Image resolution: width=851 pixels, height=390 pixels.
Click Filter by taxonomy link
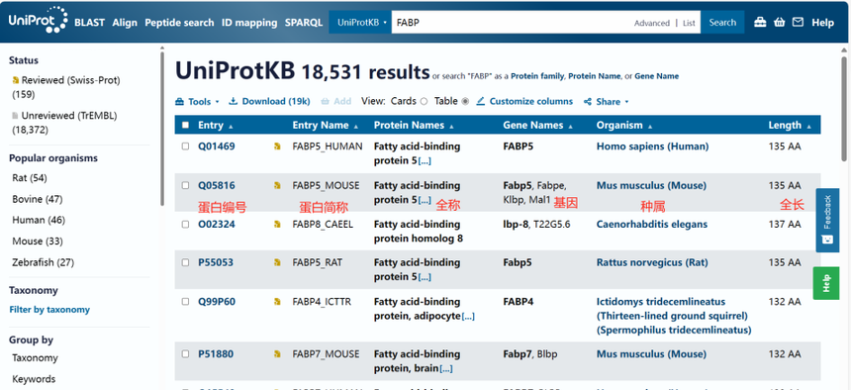click(x=49, y=310)
